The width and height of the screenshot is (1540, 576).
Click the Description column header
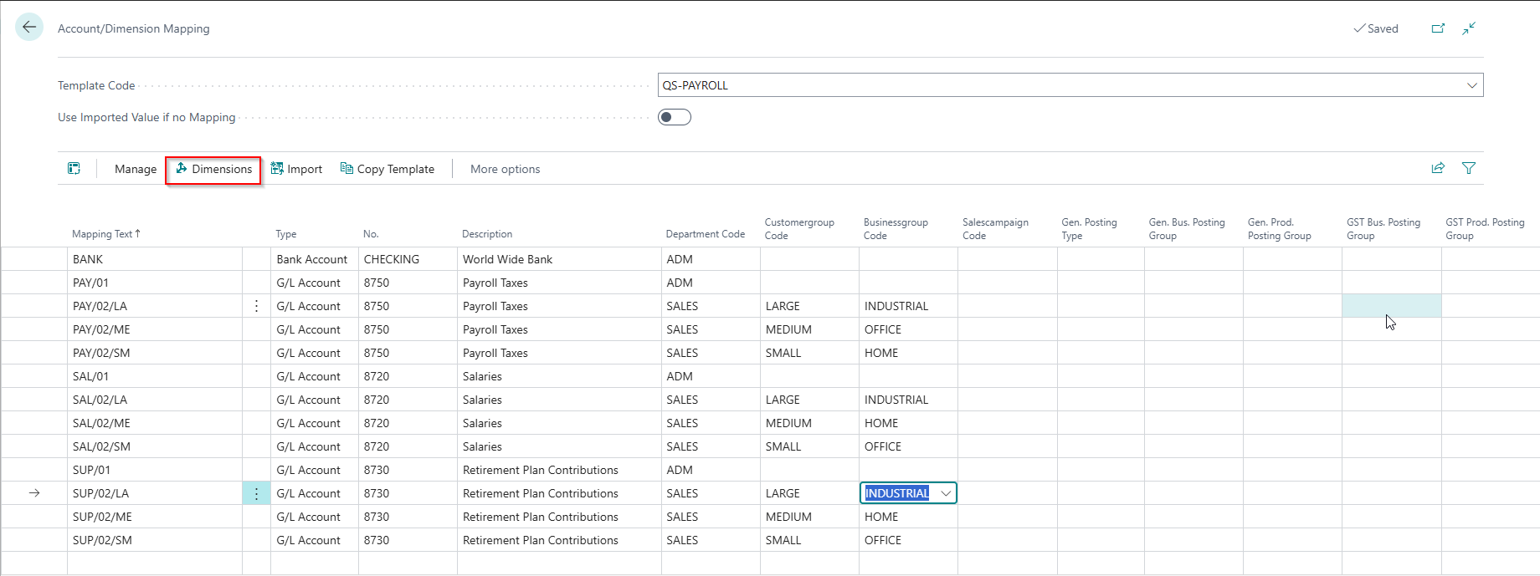point(487,234)
